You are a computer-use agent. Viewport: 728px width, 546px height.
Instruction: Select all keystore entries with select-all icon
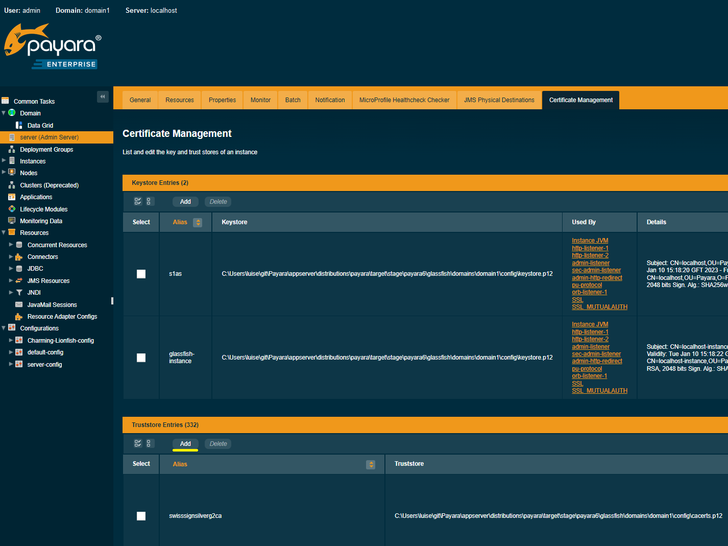pos(137,201)
